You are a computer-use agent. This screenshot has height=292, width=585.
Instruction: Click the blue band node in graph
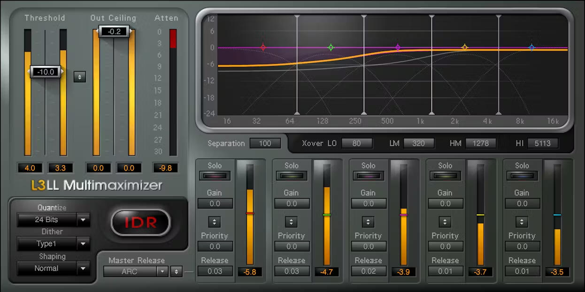tap(531, 47)
